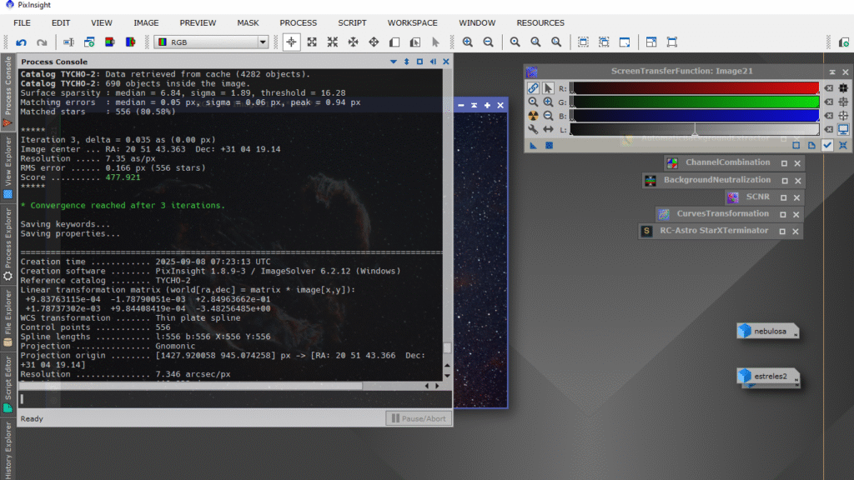Reset the red channel in STF
The height and width of the screenshot is (480, 854).
pyautogui.click(x=828, y=88)
